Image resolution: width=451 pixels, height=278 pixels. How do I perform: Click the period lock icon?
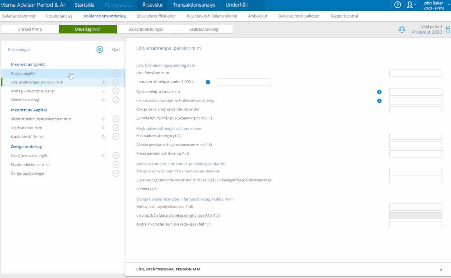click(447, 29)
